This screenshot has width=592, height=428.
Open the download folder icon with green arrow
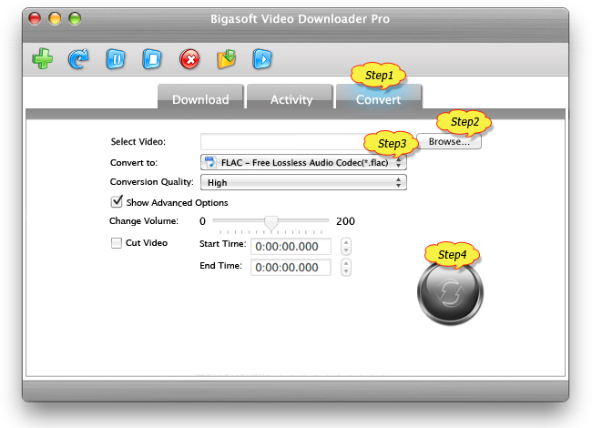pyautogui.click(x=226, y=59)
